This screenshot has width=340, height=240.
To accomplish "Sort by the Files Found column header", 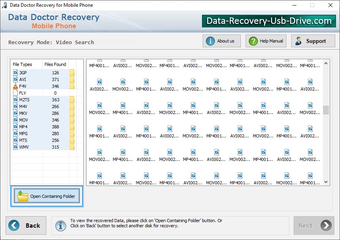I will 55,64.
